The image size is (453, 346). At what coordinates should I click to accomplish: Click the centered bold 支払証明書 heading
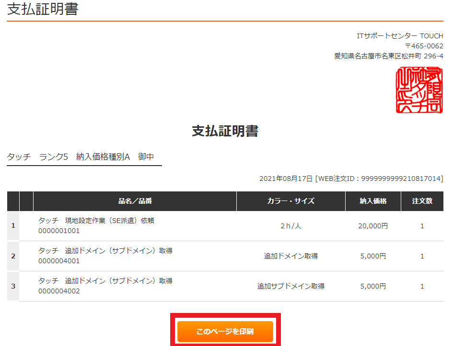tap(225, 131)
